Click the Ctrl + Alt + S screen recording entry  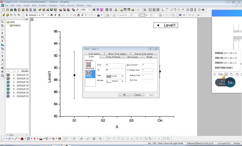pos(226,63)
